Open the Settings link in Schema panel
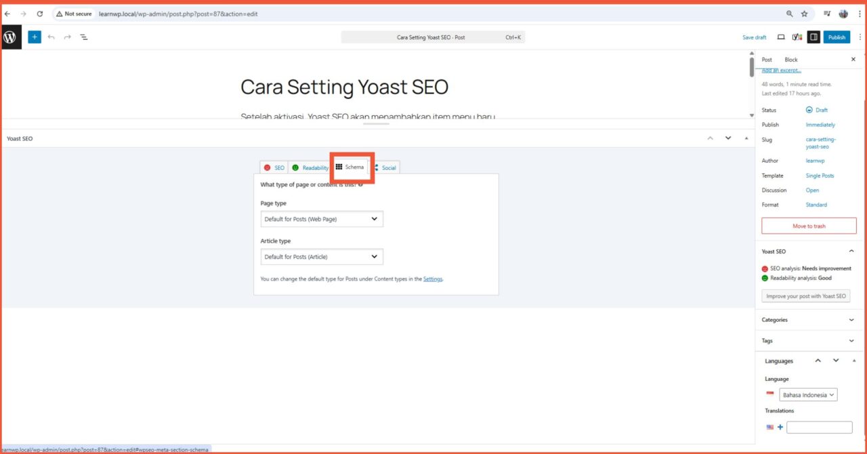Image resolution: width=867 pixels, height=454 pixels. pyautogui.click(x=433, y=278)
